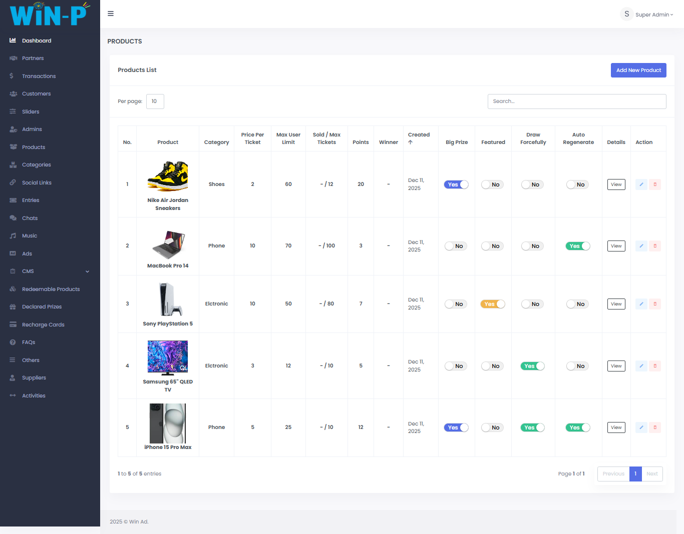The image size is (684, 534).
Task: Toggle Featured for iPhone 15 Pro Max
Action: [493, 427]
